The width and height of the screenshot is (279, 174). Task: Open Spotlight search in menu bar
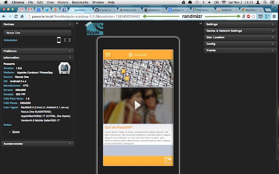(265, 2)
